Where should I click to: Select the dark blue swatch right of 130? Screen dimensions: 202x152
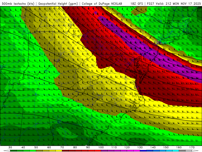point(143,151)
